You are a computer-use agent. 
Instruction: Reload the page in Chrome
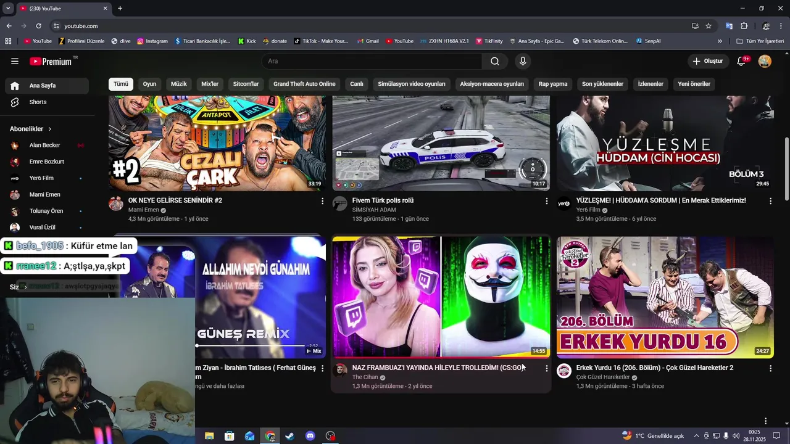[38, 26]
